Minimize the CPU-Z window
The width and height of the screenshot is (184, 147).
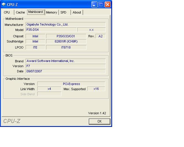click(x=94, y=5)
